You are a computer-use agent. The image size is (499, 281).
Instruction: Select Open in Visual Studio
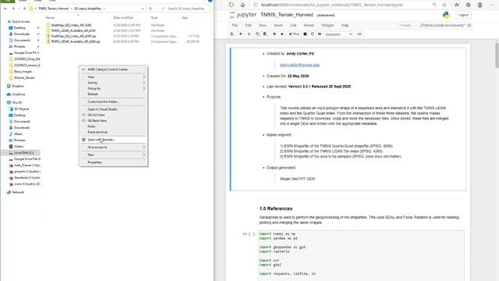(113, 109)
